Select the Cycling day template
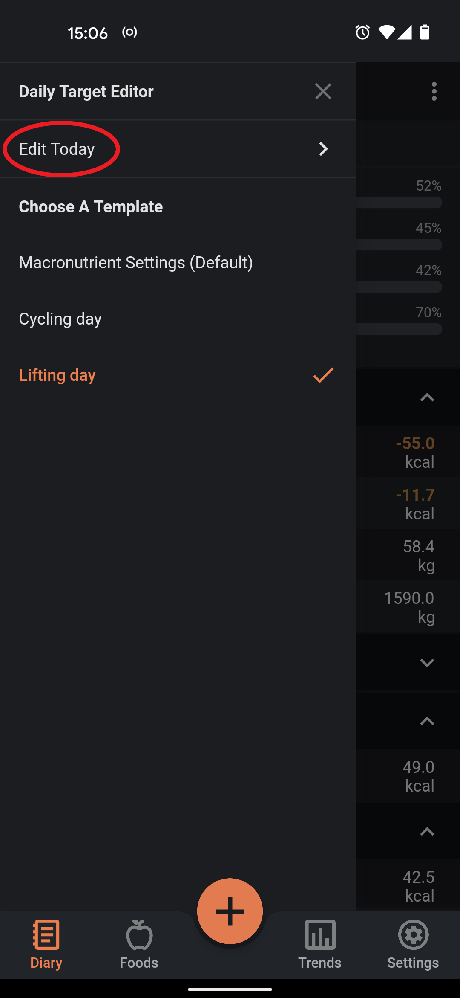Screen dimensions: 460x998 pos(178,319)
